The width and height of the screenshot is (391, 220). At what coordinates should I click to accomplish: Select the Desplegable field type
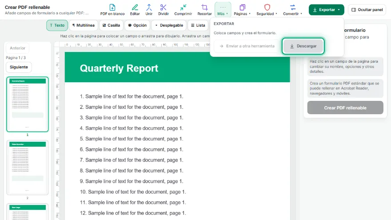(169, 25)
